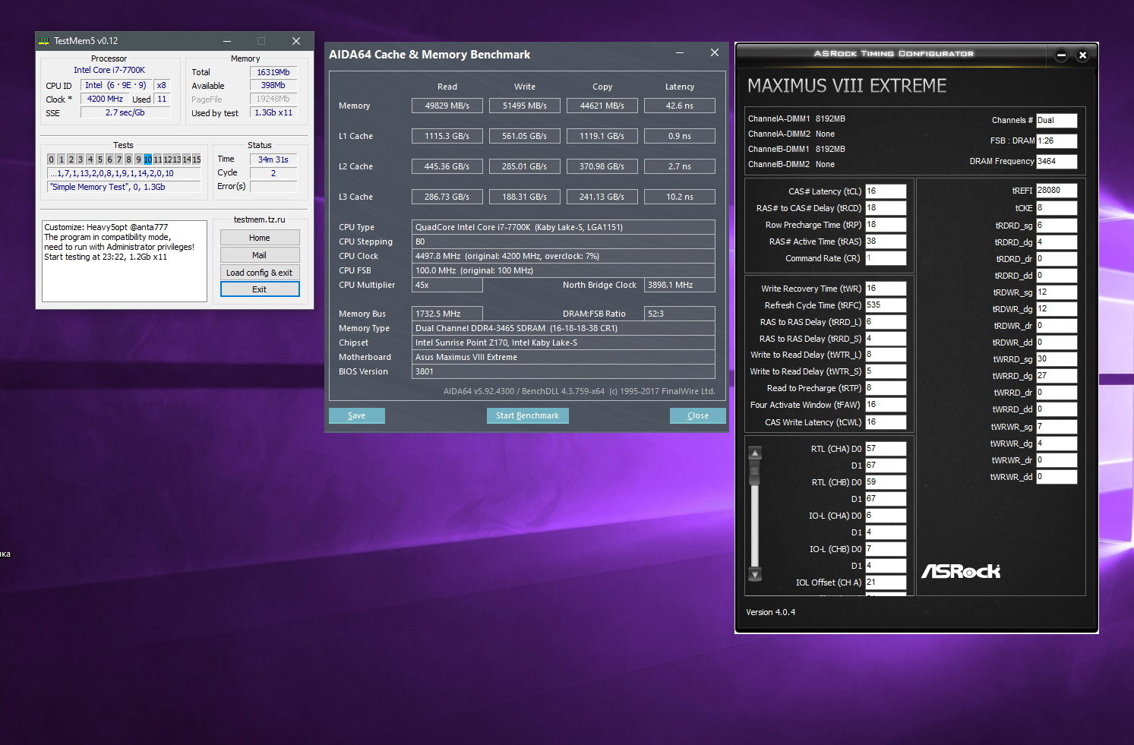This screenshot has width=1134, height=745.
Task: Click the Write Recovery Time (tWR) field
Action: [886, 289]
